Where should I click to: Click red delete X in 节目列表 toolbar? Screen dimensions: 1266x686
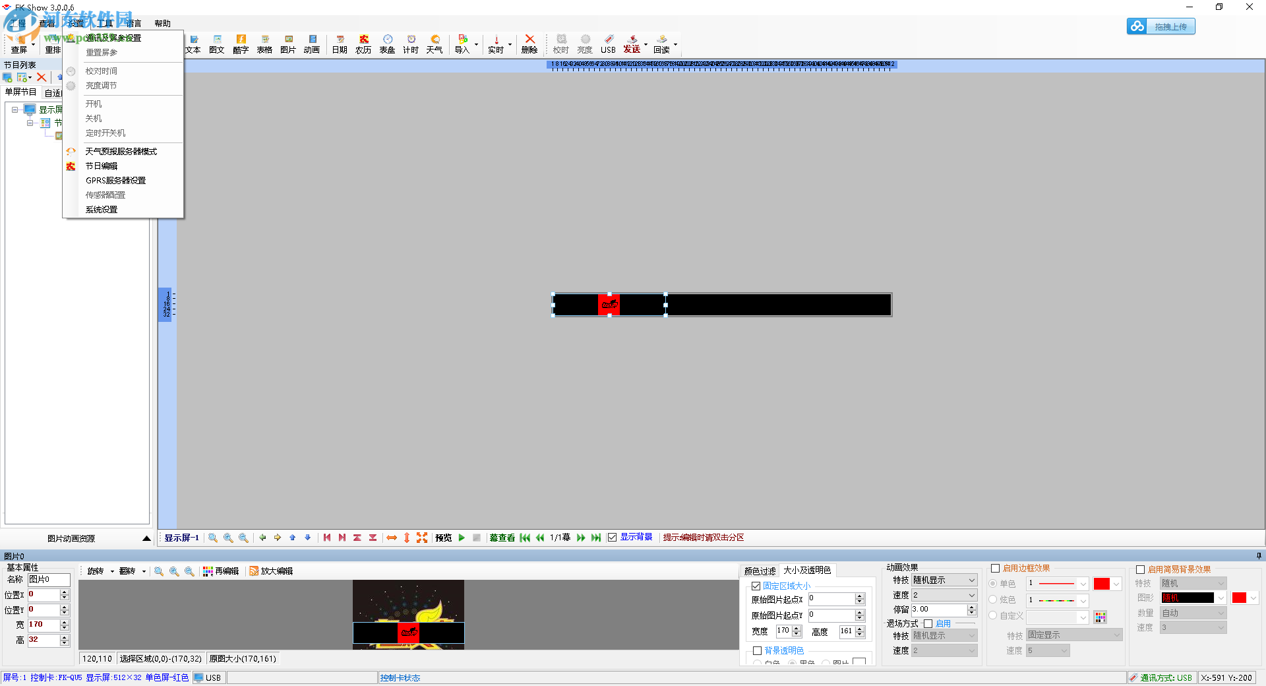click(42, 78)
